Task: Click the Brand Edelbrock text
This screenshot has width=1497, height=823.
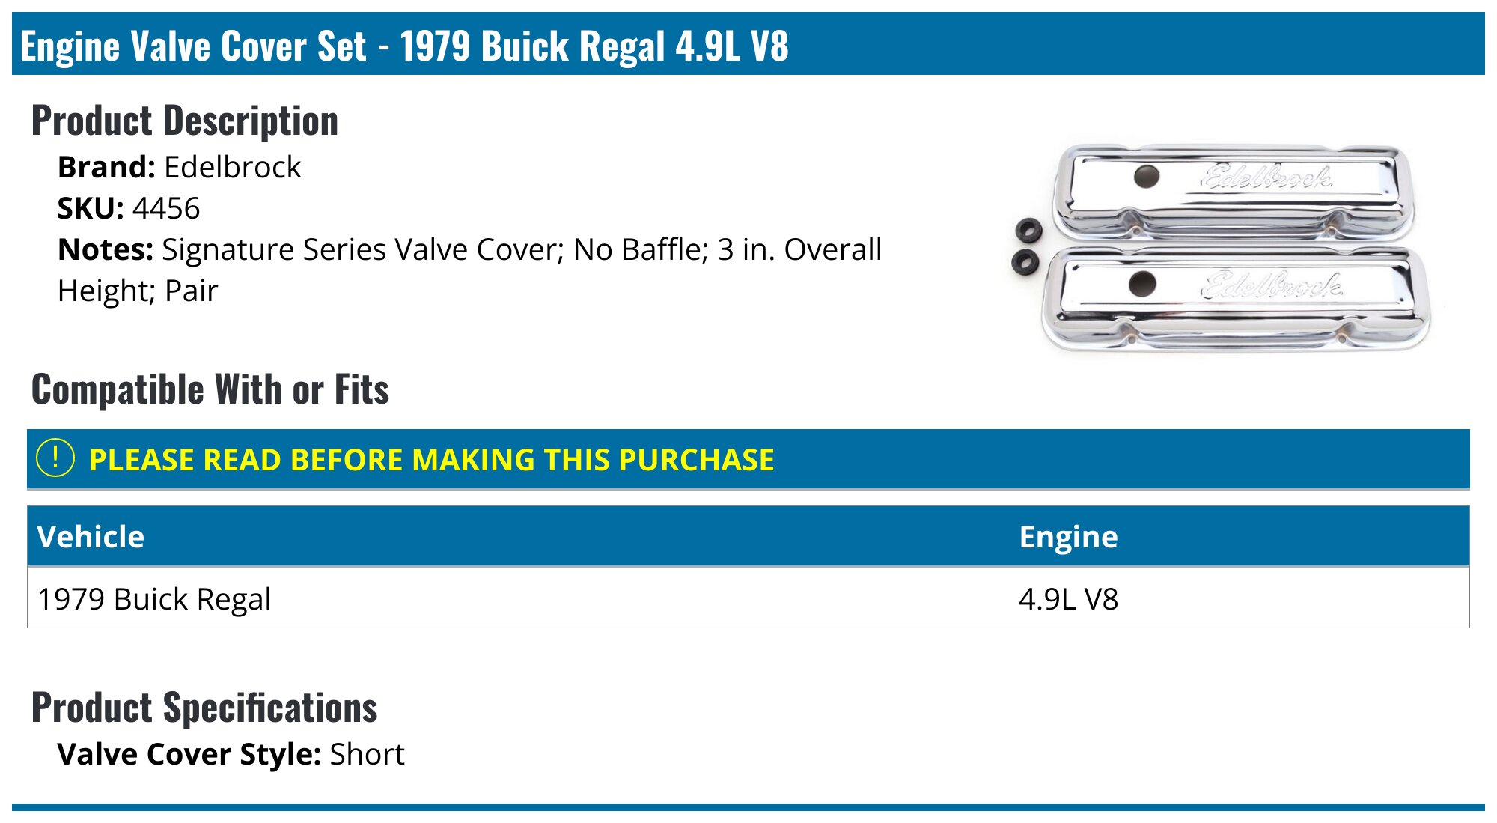Action: [180, 167]
